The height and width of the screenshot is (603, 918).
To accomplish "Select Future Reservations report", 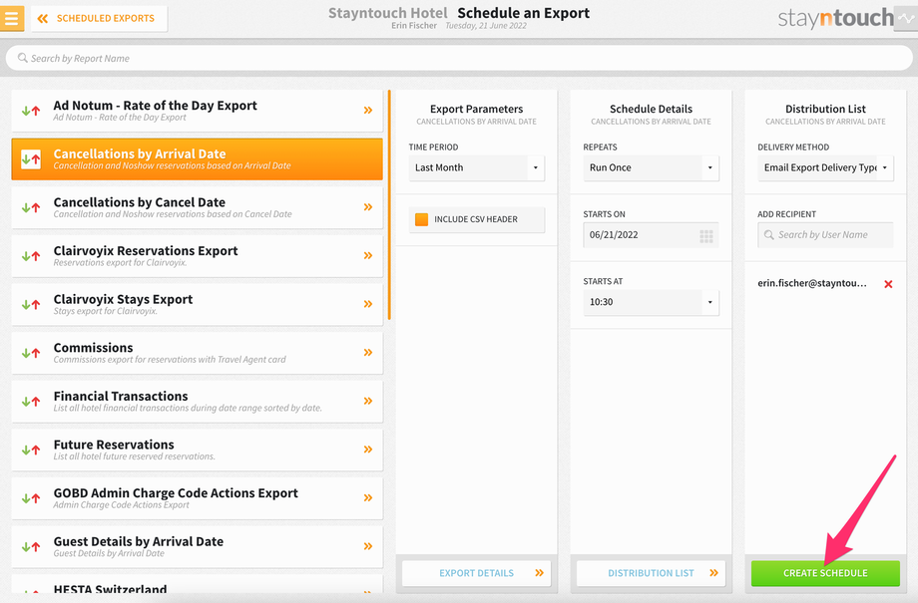I will 197,451.
